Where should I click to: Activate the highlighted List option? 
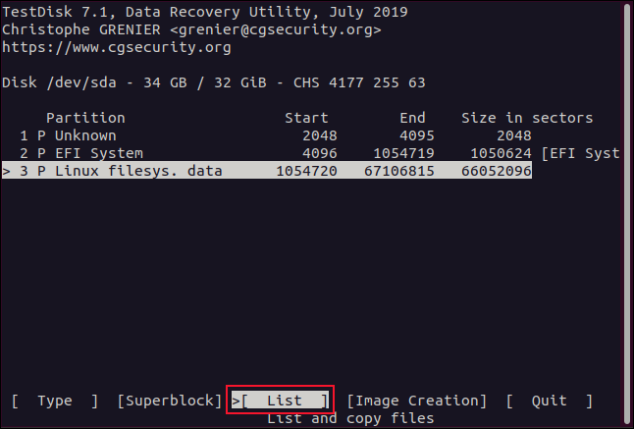pyautogui.click(x=284, y=401)
